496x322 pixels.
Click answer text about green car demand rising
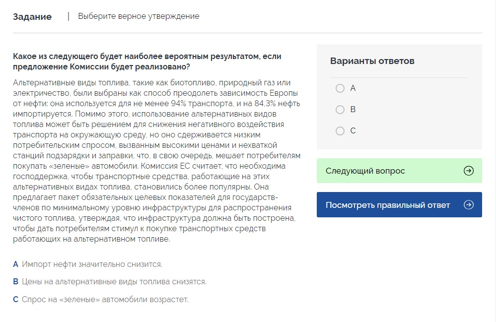point(105,300)
